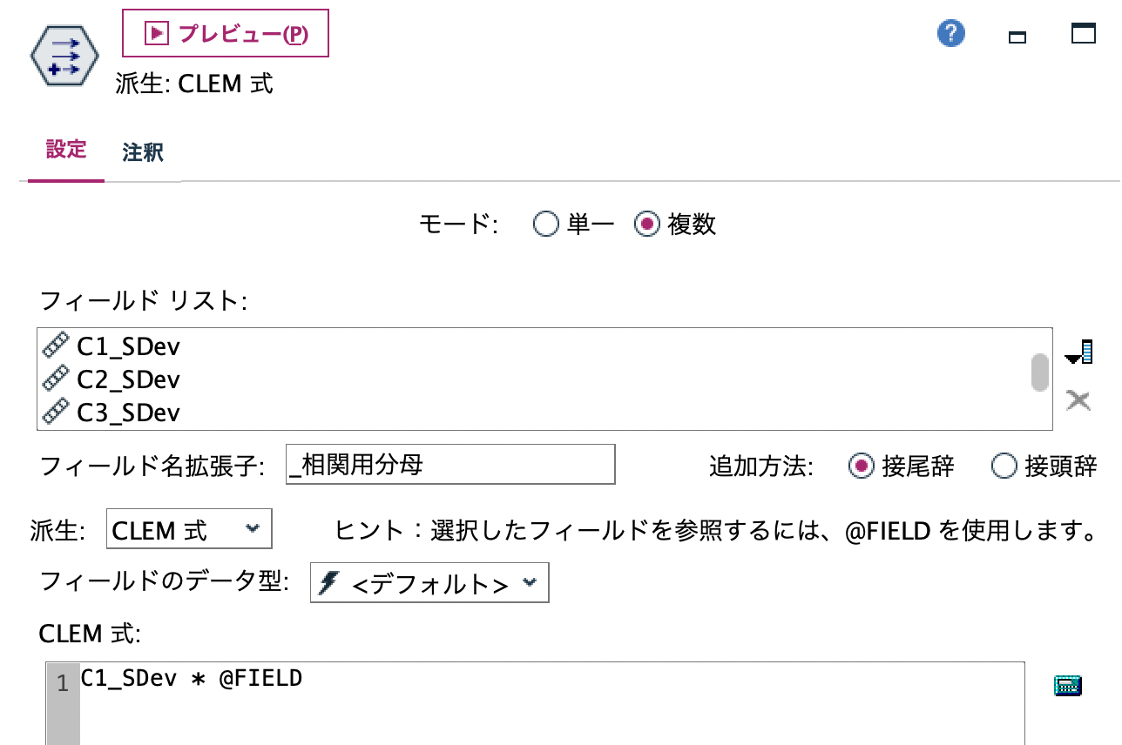Expand the <デフォルト> data type dropdown
Screen dimensions: 1122x745
427,583
